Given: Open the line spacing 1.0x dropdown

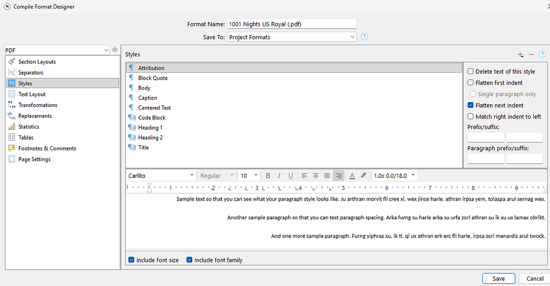Looking at the screenshot, I should click(x=394, y=175).
